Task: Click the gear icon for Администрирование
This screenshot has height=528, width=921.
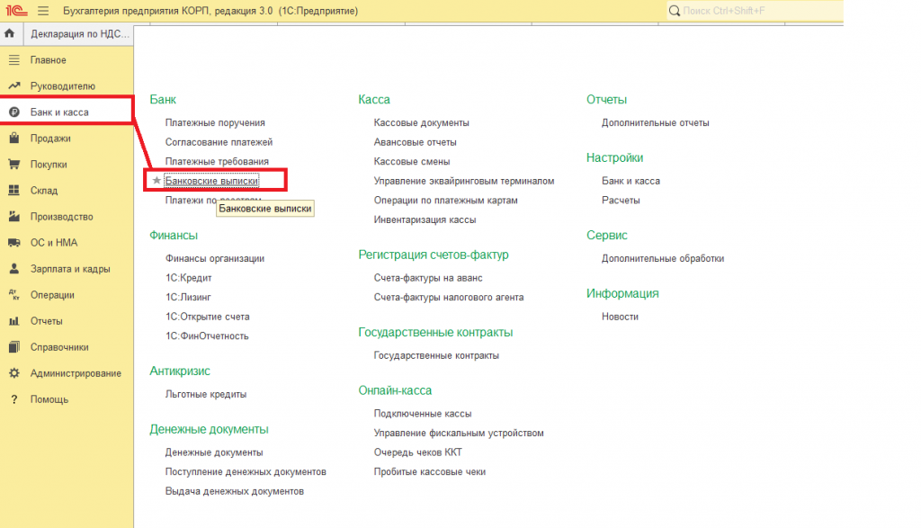Action: (x=14, y=373)
